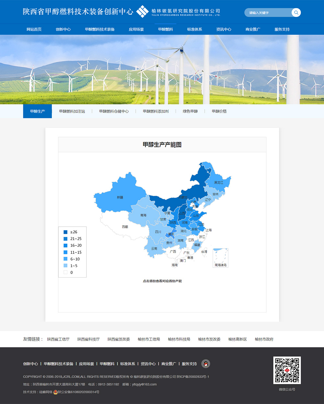Select Xinjiang (新疆) province on the map
324x404 pixels.
pyautogui.click(x=120, y=197)
